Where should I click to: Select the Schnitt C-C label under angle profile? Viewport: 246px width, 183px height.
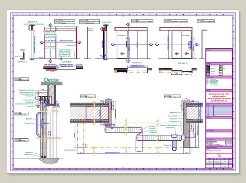22,62
